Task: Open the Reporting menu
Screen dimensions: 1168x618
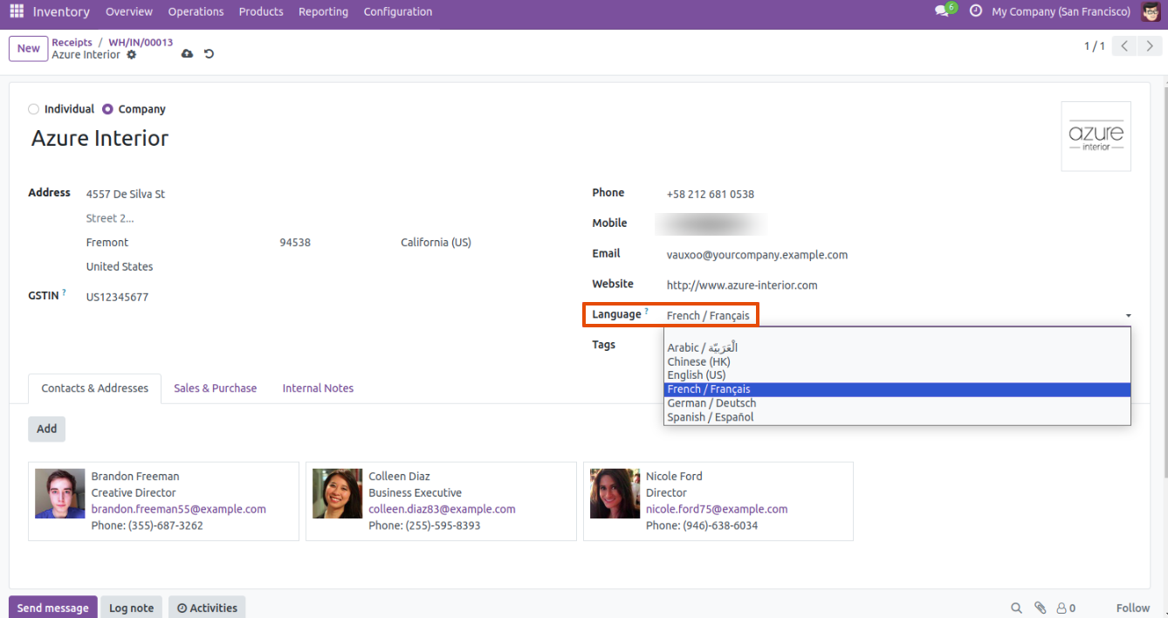Action: (323, 12)
